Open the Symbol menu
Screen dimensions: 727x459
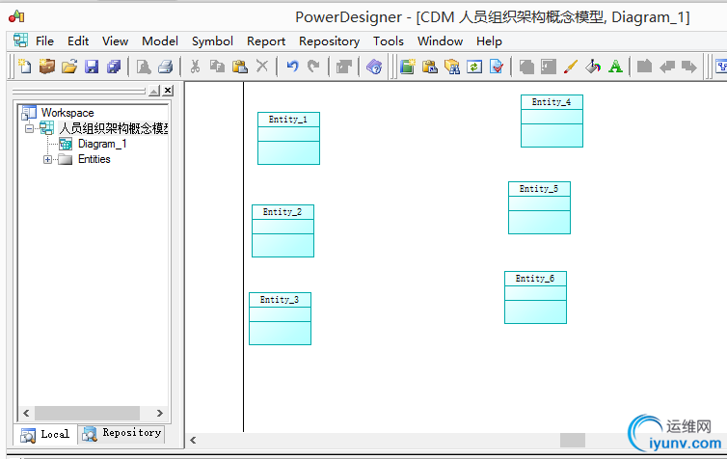[212, 41]
